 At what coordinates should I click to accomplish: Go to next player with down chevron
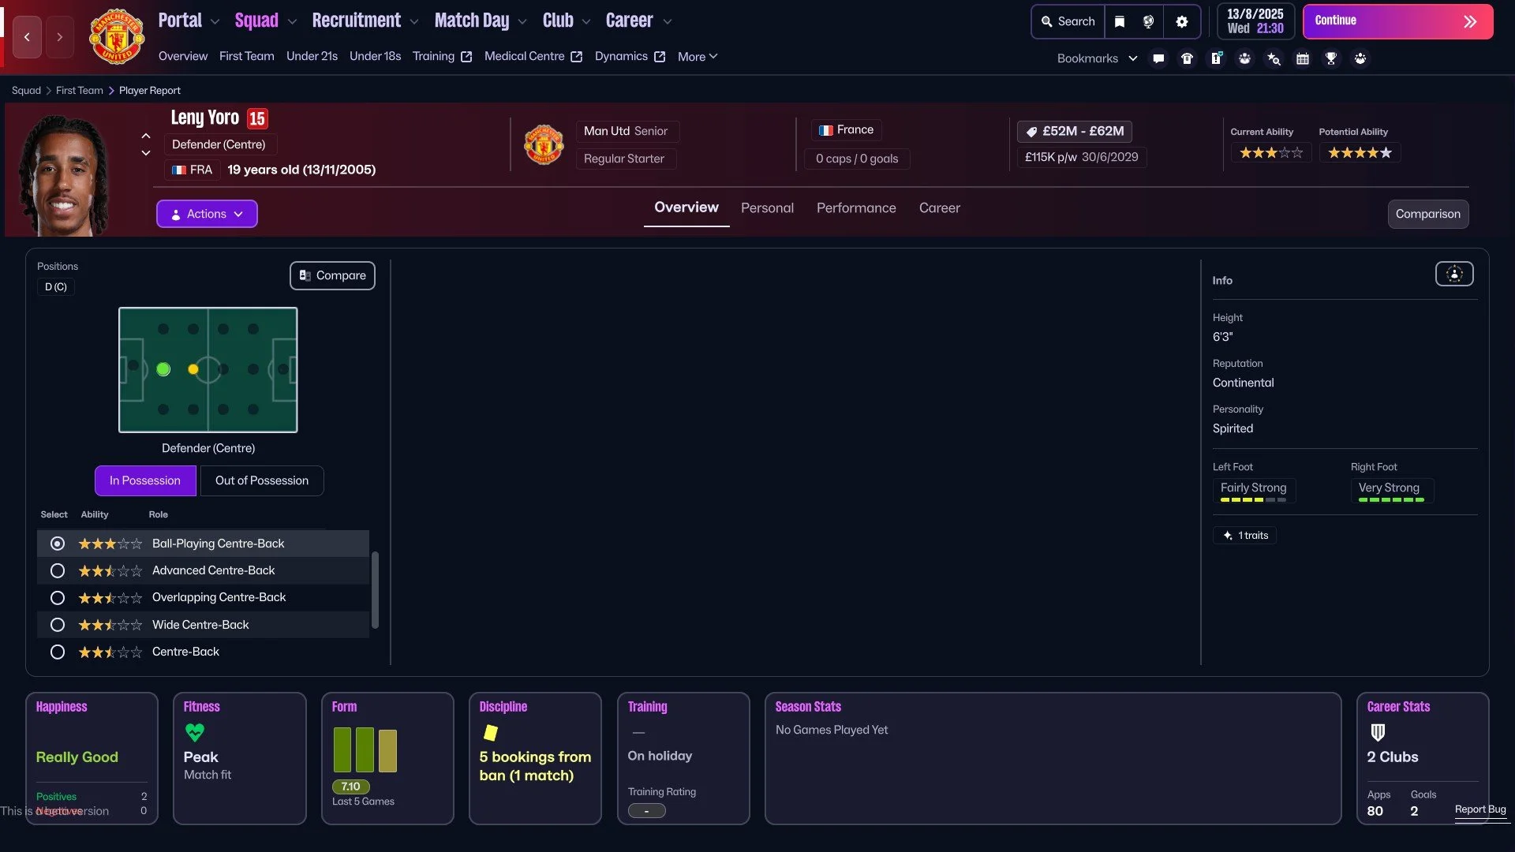coord(146,153)
